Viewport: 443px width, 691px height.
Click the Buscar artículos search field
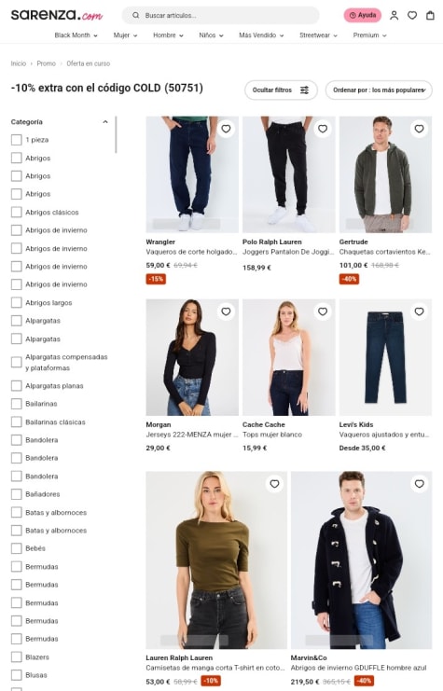(x=220, y=16)
